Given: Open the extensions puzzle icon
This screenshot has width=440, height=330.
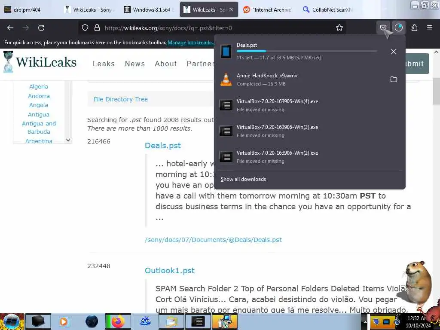Looking at the screenshot, I should 414,28.
